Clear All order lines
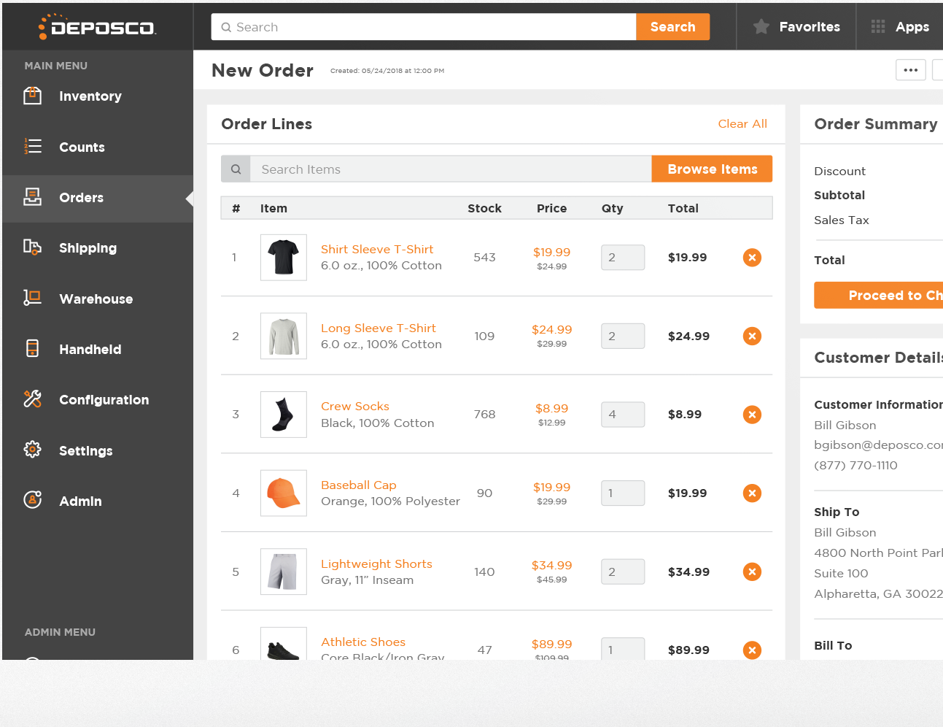 [x=742, y=123]
